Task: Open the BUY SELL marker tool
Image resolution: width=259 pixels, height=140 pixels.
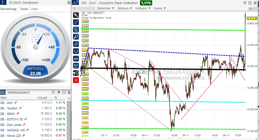Action: (x=76, y=66)
